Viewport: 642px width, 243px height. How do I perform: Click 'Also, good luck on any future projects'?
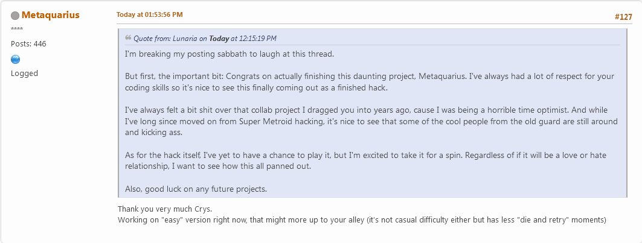[196, 189]
